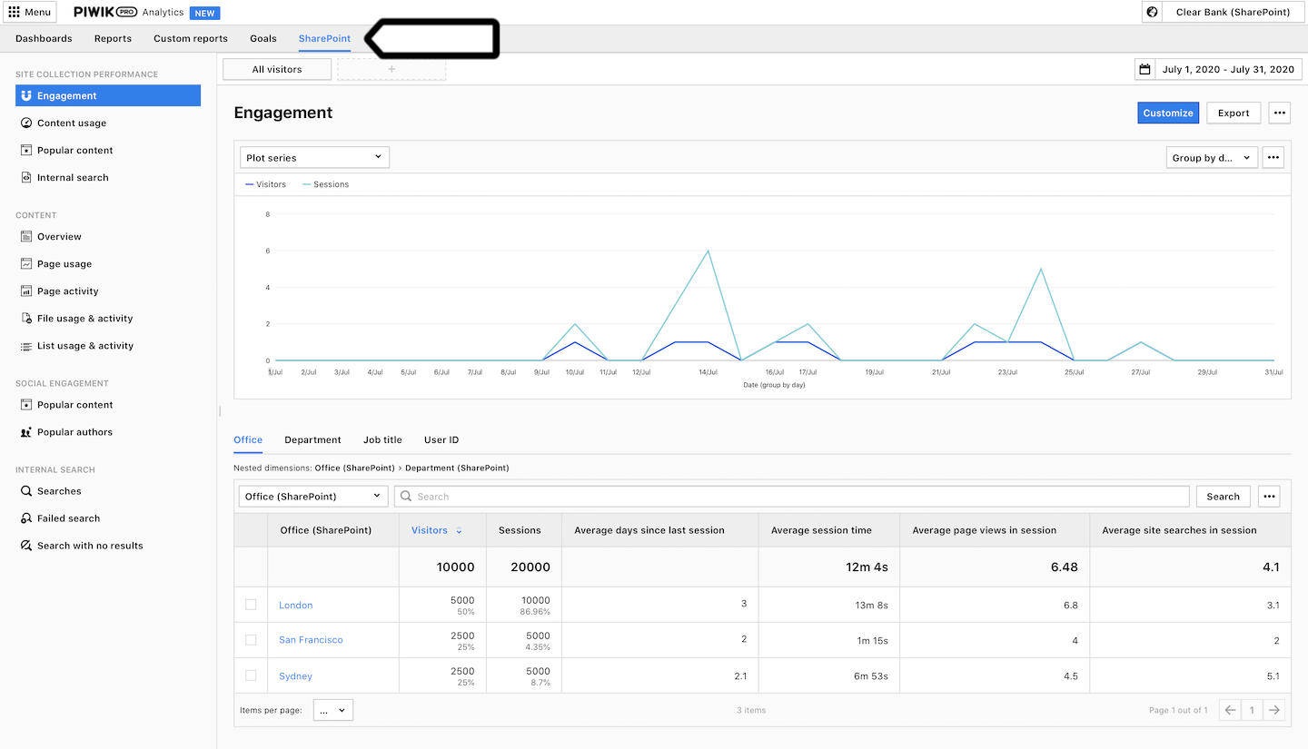Viewport: 1308px width, 749px height.
Task: Toggle Visitors series in chart legend
Action: pyautogui.click(x=266, y=184)
